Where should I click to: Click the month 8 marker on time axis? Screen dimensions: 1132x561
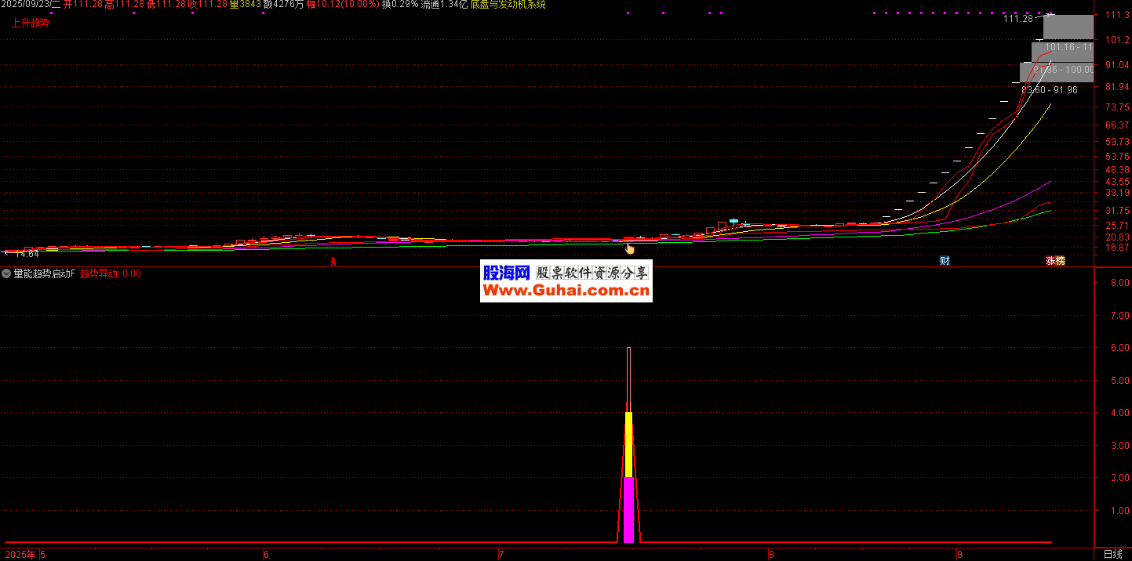click(x=770, y=554)
